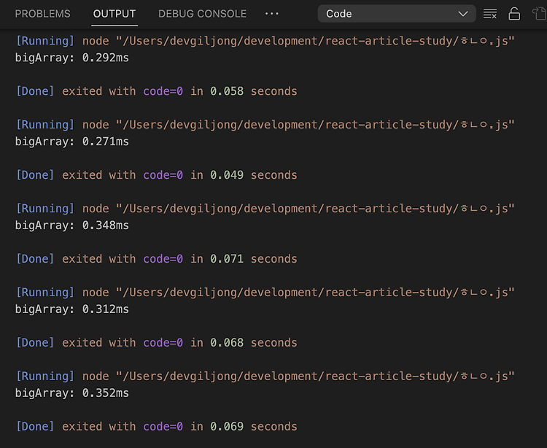
Task: Click the bigArray: 0.292ms output line
Action: (72, 58)
